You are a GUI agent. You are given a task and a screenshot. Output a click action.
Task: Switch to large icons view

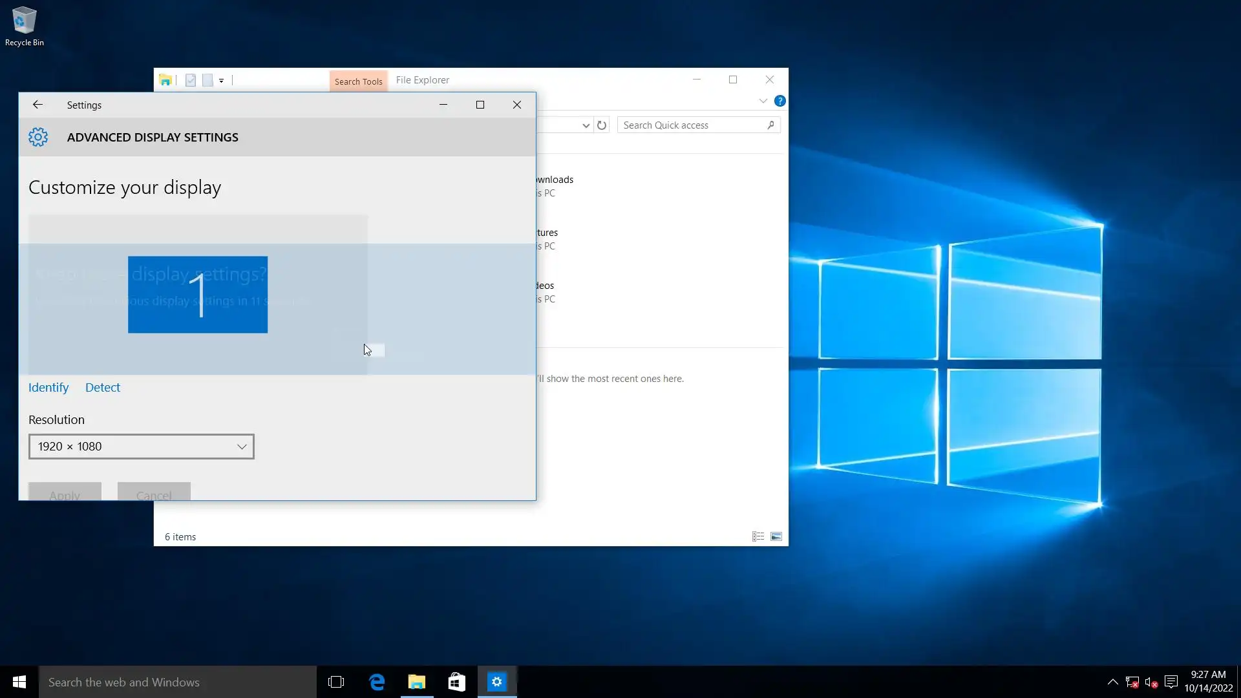click(x=776, y=536)
